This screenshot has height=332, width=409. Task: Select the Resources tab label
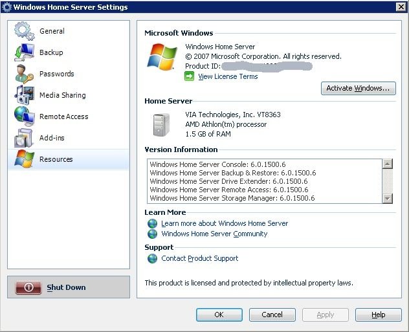coord(56,159)
